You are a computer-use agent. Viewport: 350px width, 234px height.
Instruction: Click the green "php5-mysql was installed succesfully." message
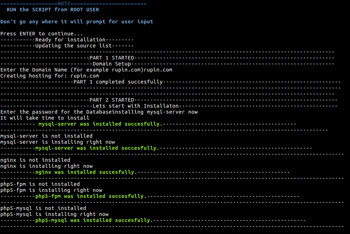point(94,220)
